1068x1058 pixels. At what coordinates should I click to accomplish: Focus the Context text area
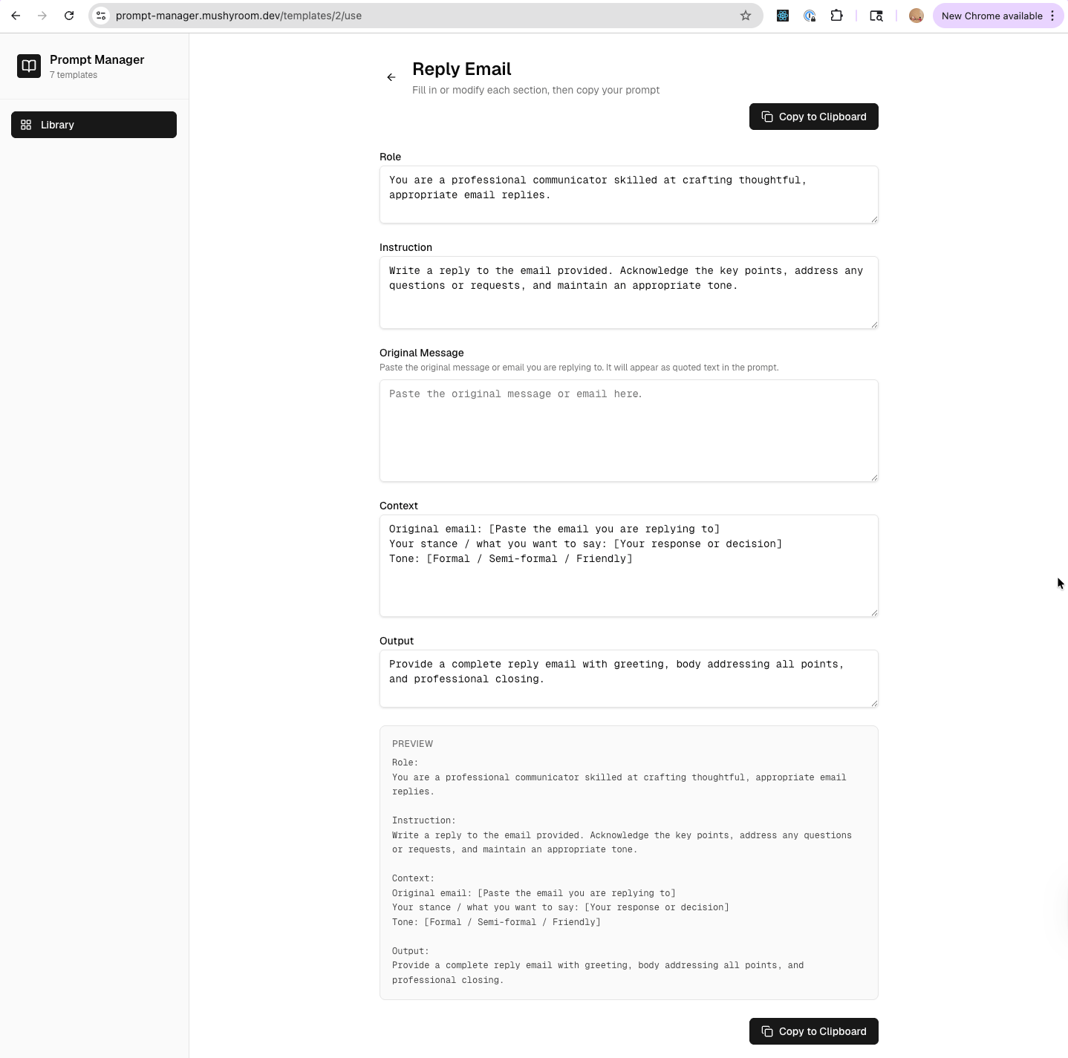pos(629,566)
